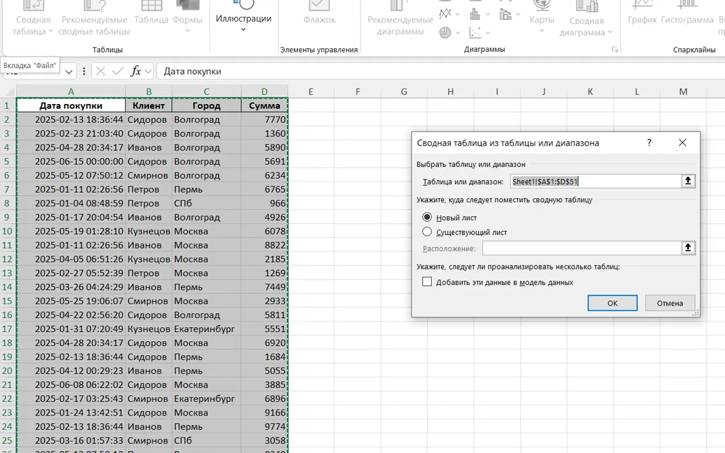Click column header D
This screenshot has width=725, height=453.
(x=265, y=92)
